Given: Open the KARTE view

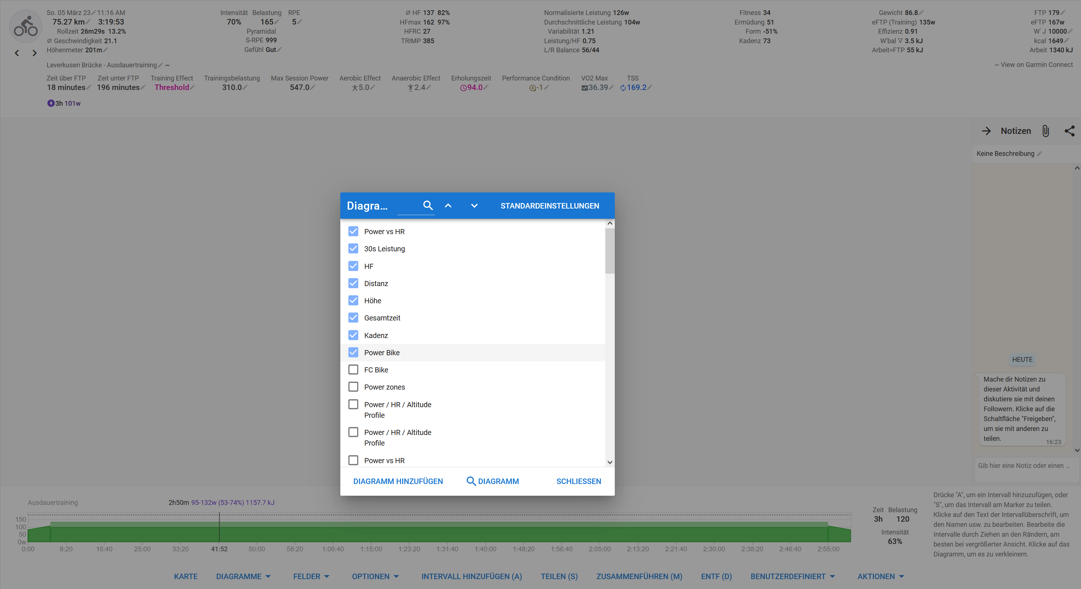Looking at the screenshot, I should click(186, 577).
